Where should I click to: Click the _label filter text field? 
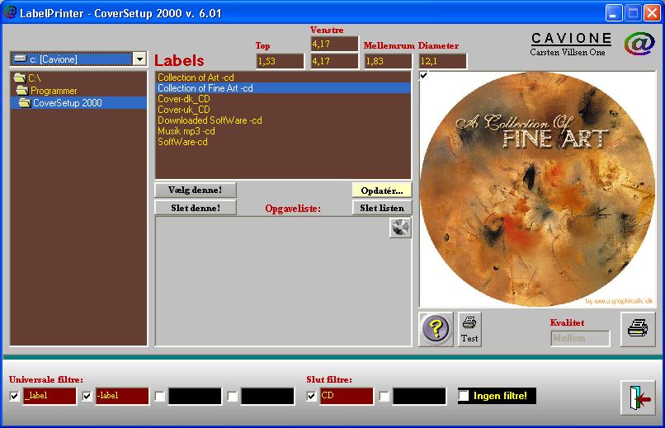pos(50,396)
